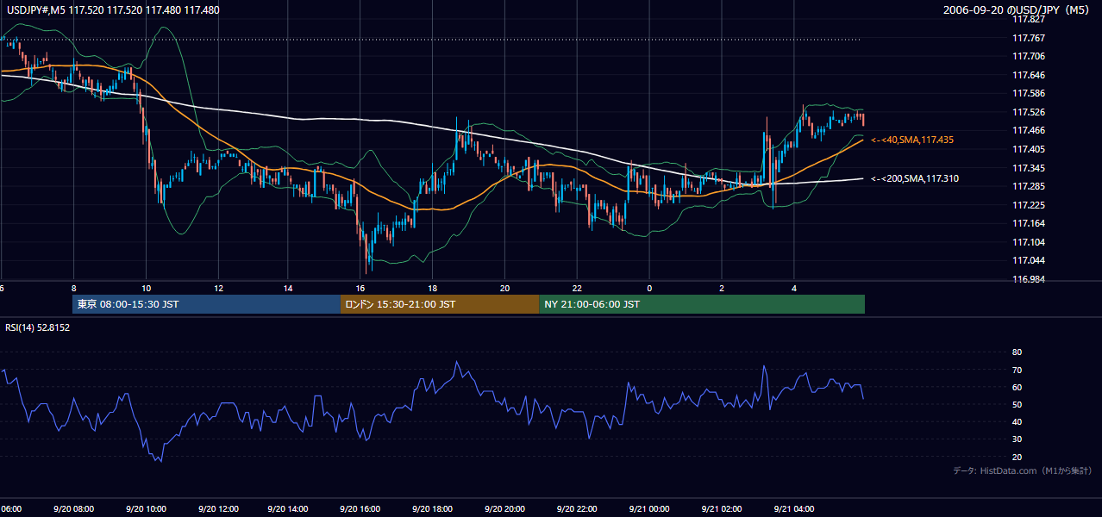The image size is (1102, 517).
Task: Click the 9/20 12:00 time axis label
Action: tap(218, 508)
